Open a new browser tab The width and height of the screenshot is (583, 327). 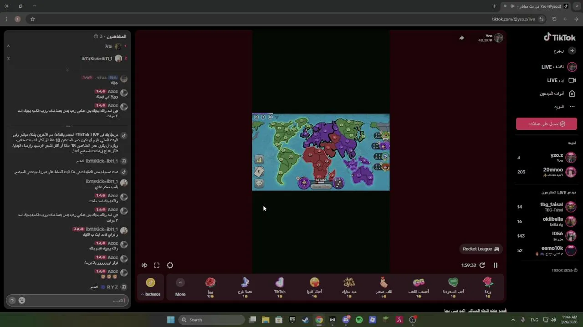tap(494, 6)
